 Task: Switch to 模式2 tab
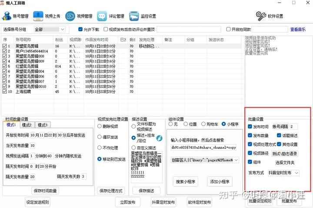click(27, 125)
